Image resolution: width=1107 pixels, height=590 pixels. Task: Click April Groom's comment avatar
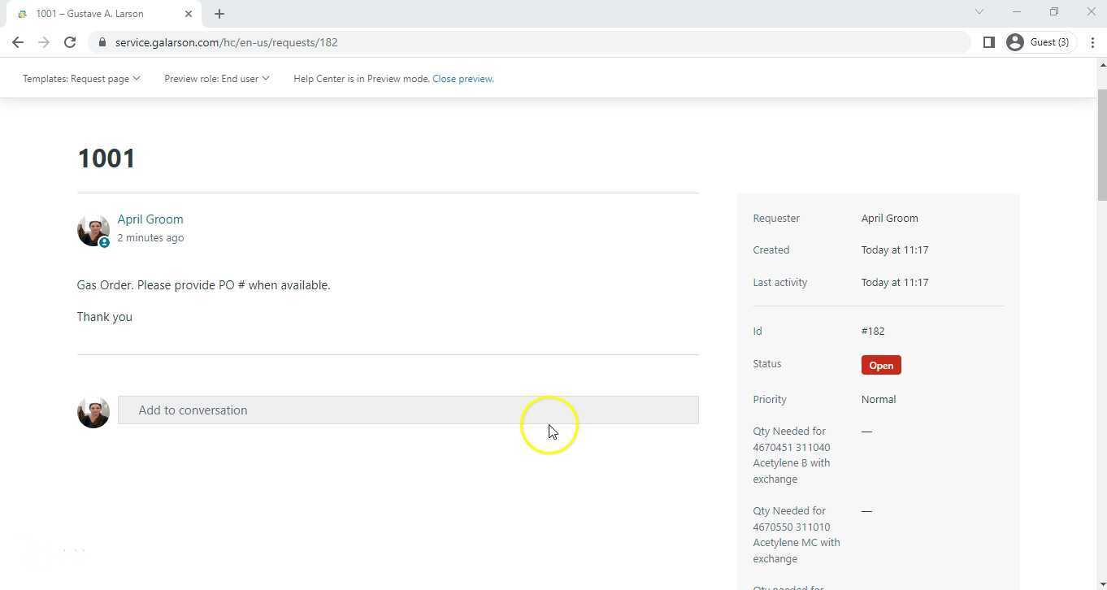click(93, 231)
